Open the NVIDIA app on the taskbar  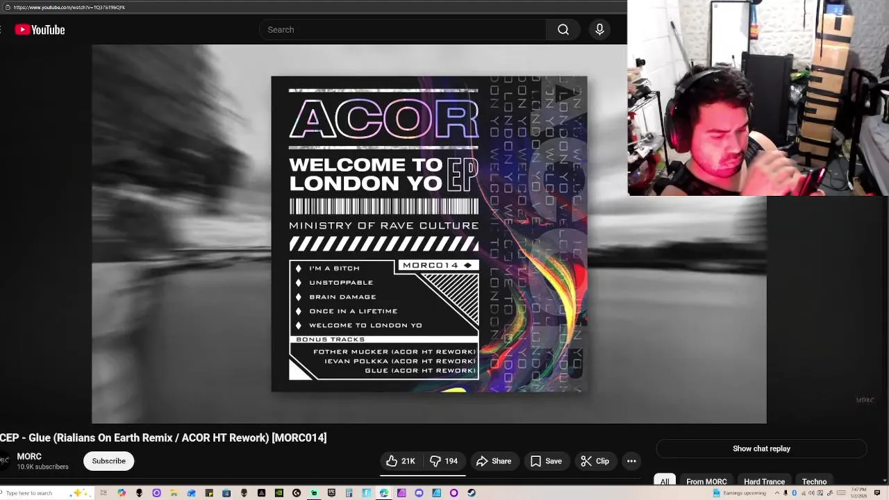(x=279, y=493)
